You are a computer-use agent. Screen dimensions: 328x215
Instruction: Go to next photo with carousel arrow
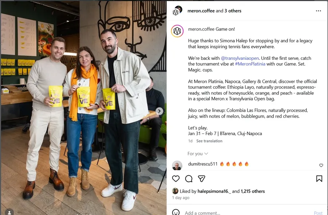[x=159, y=111]
